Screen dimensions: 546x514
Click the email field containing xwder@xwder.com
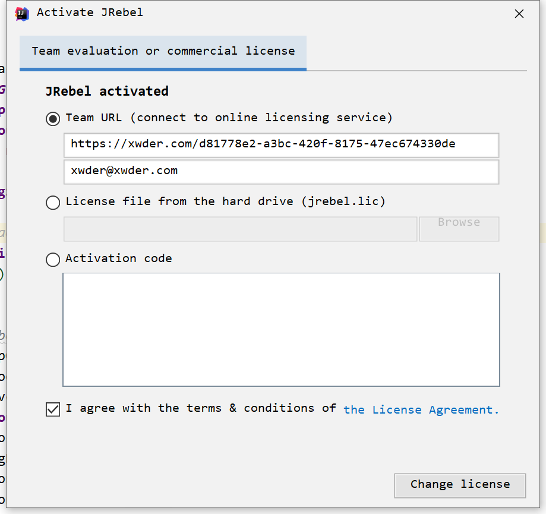point(282,172)
